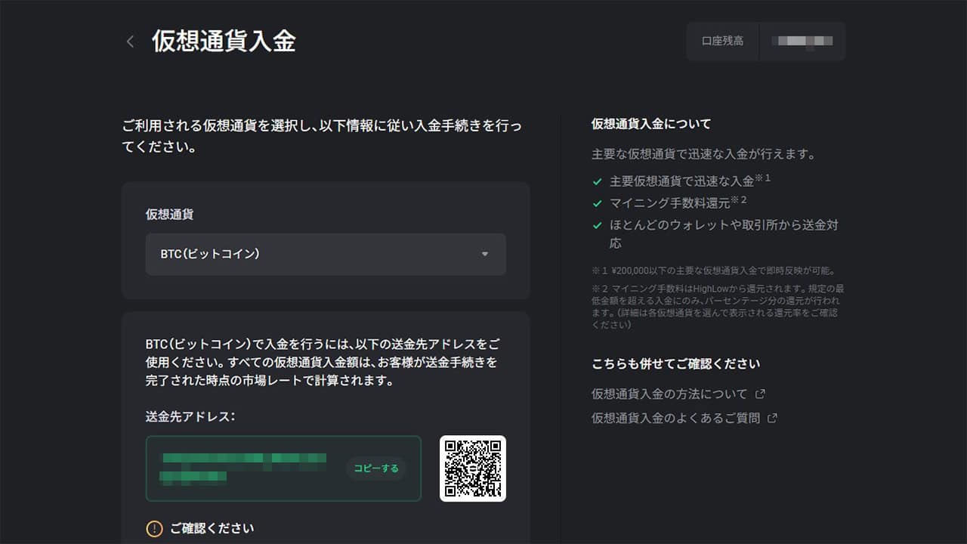Click the blurred account balance value
This screenshot has height=544, width=967.
(x=802, y=41)
